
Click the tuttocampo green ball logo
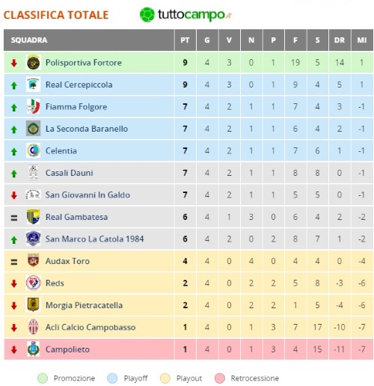tap(147, 15)
